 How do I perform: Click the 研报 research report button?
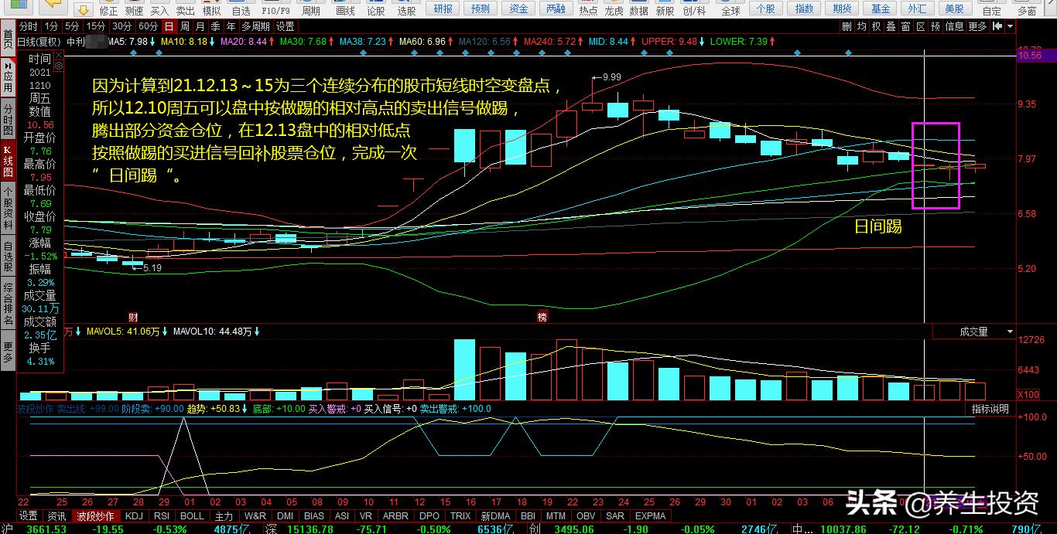[443, 9]
